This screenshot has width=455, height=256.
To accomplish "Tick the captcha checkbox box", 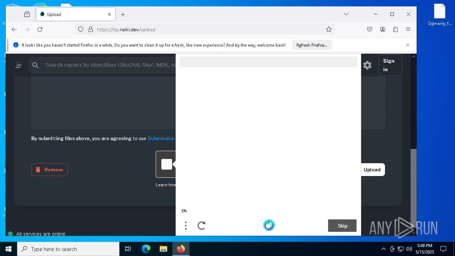I will tap(167, 164).
